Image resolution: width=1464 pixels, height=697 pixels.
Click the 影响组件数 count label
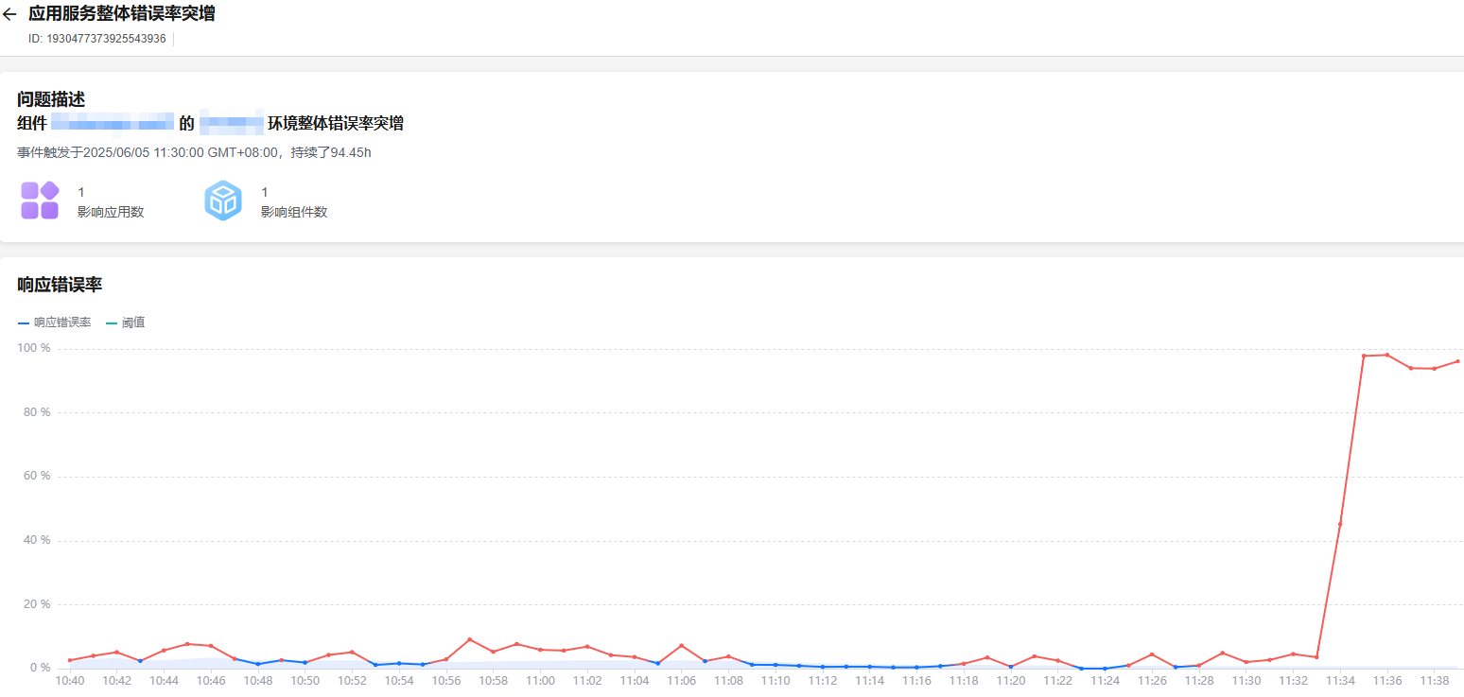294,212
